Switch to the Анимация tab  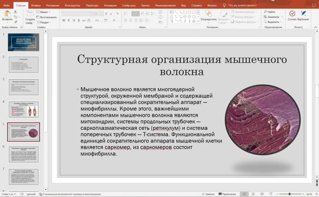(109, 5)
